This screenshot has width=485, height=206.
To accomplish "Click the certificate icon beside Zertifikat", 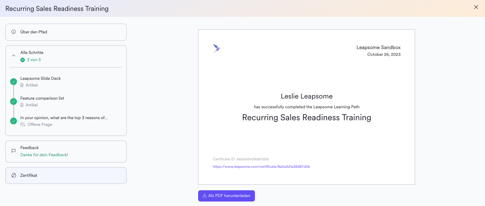I will coord(14,175).
